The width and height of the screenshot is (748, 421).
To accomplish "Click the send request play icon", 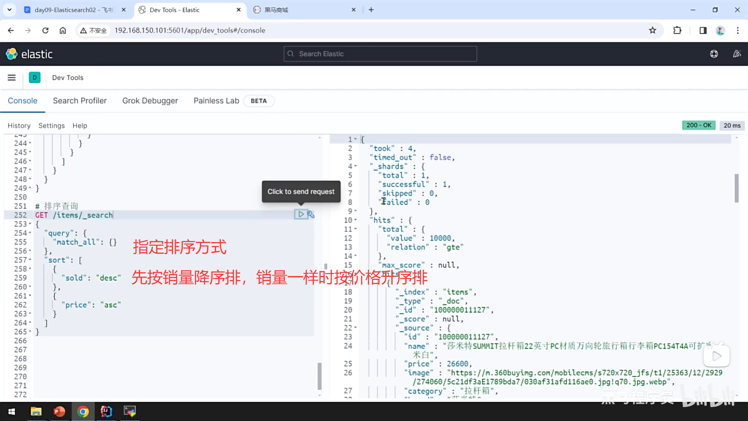I will (x=301, y=214).
